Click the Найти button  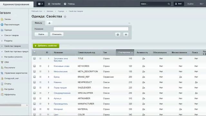click(x=41, y=34)
